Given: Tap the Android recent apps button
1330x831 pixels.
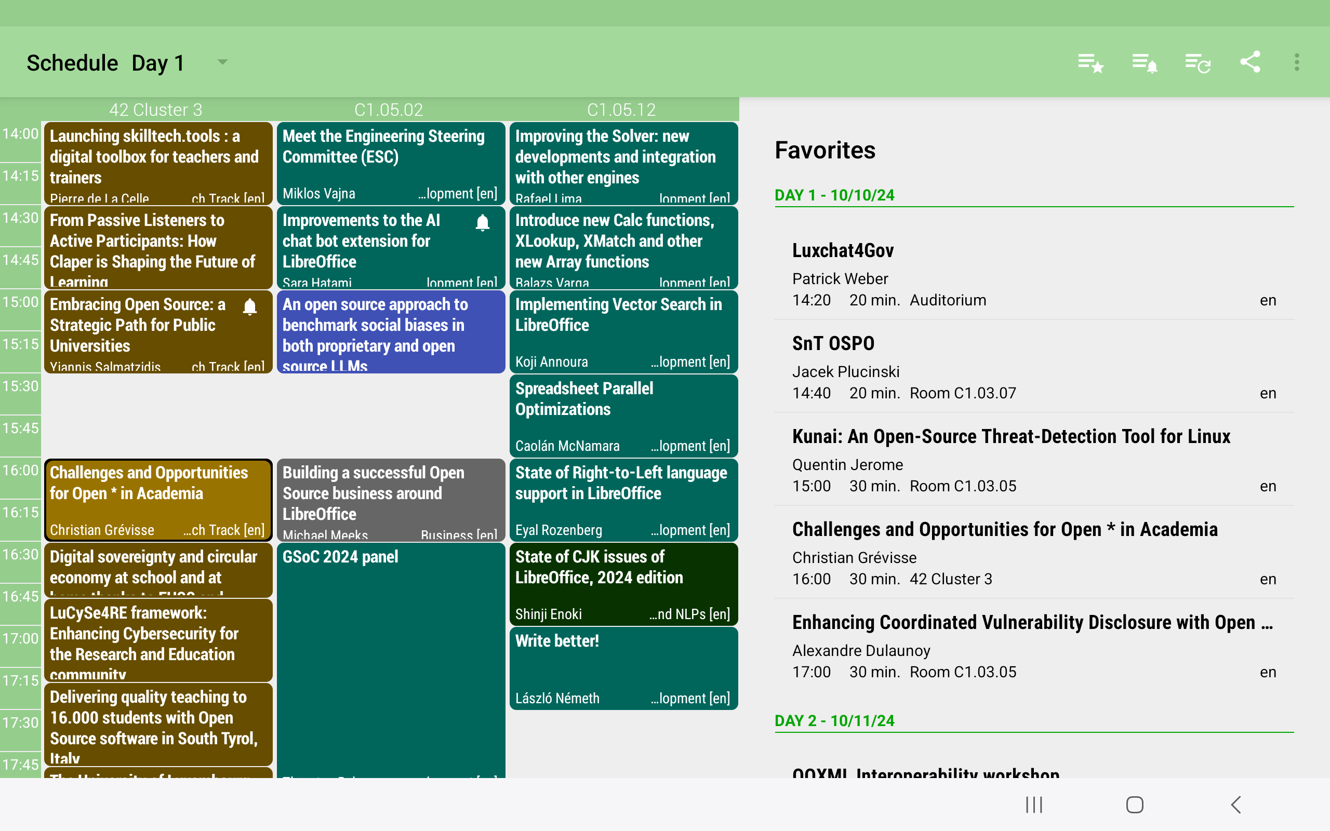Looking at the screenshot, I should [x=1034, y=805].
